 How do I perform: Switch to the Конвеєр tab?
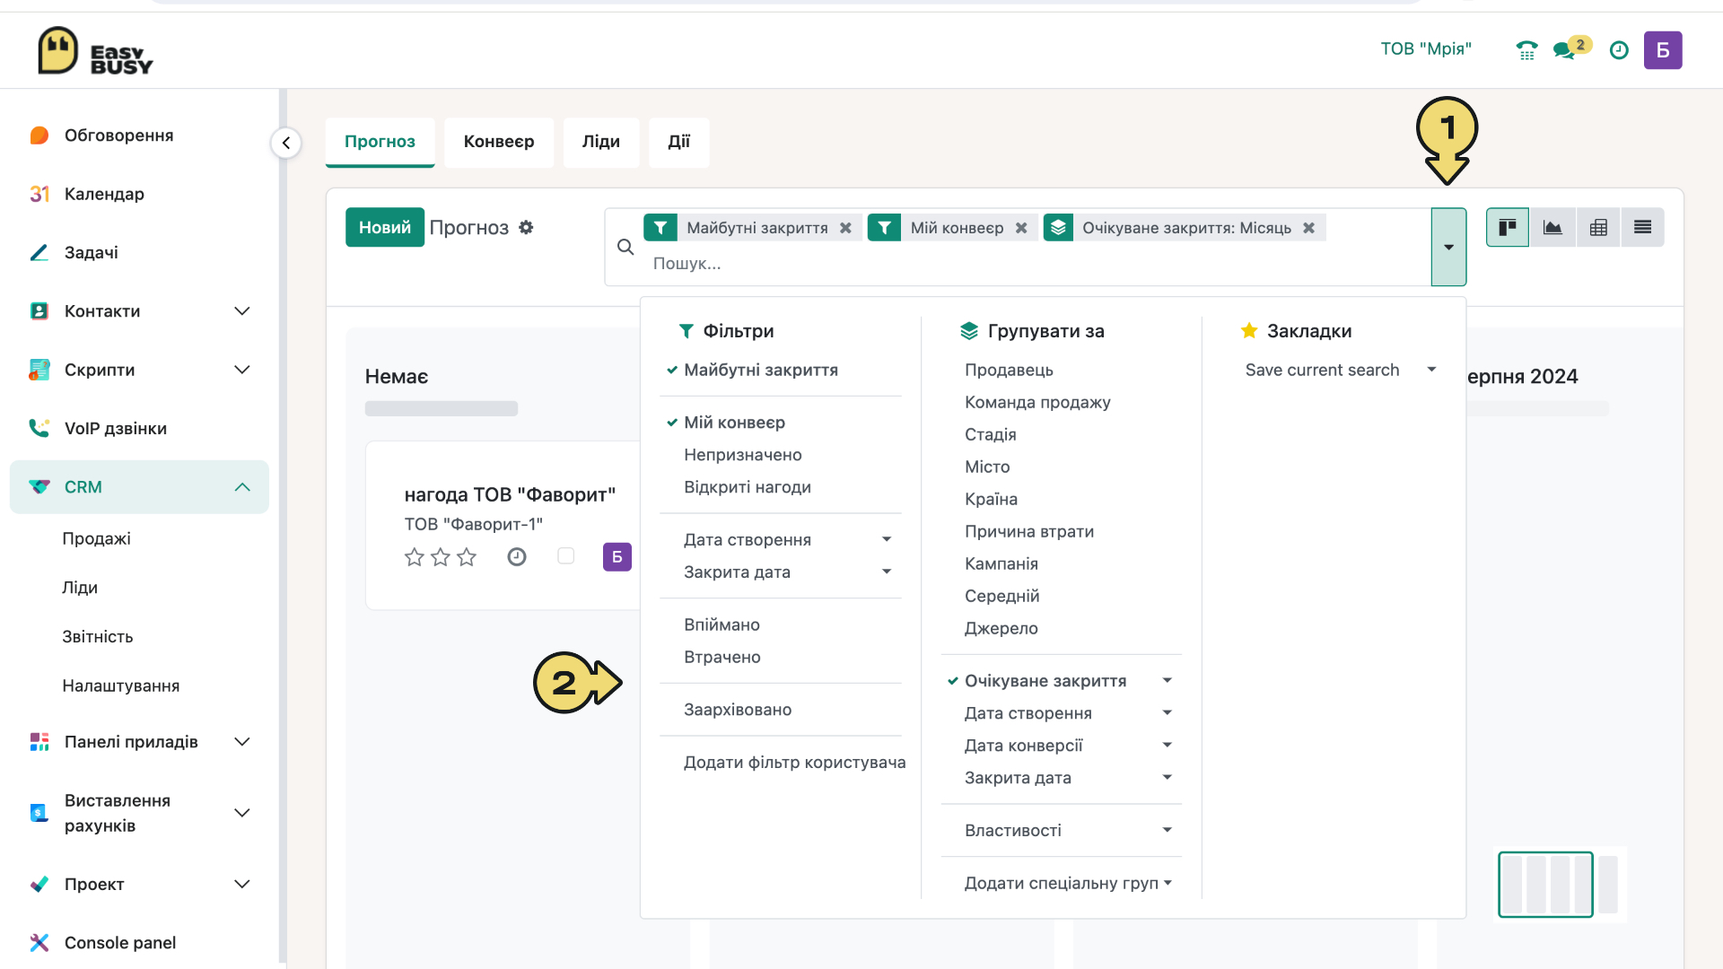tap(499, 142)
